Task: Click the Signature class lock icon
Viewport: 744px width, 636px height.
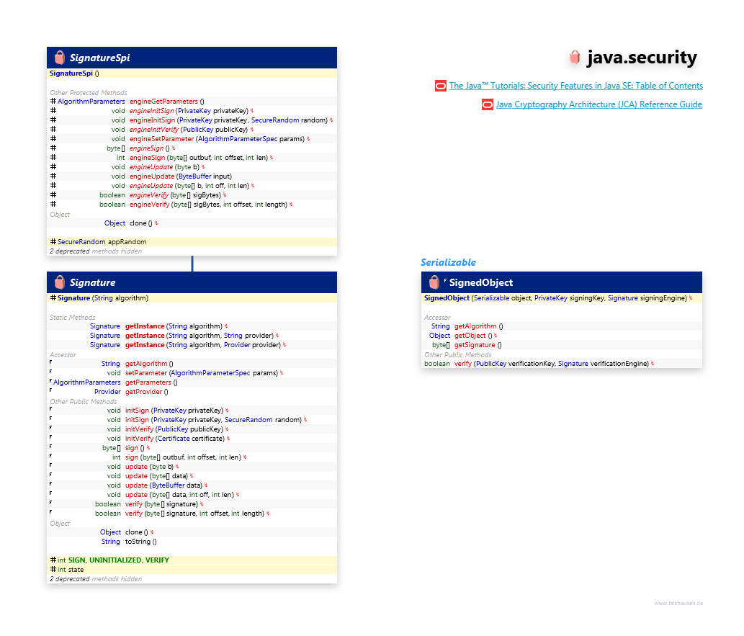Action: click(59, 282)
